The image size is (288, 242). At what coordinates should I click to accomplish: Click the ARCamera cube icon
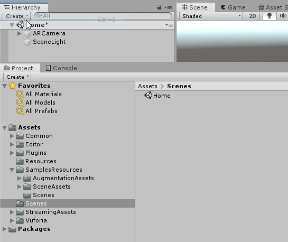pos(27,34)
